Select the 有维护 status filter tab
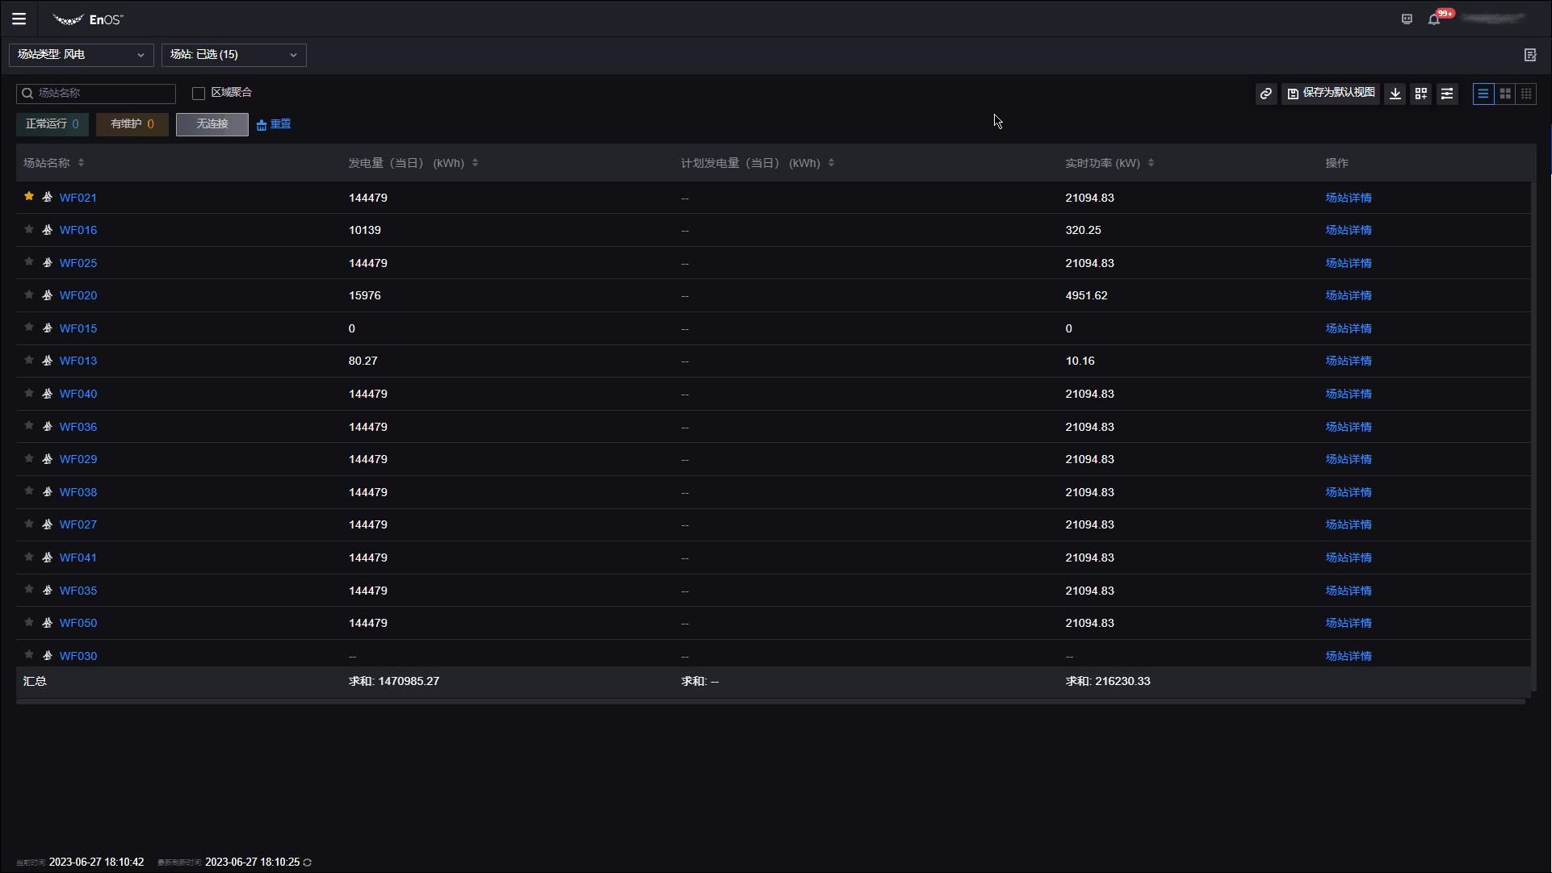Image resolution: width=1552 pixels, height=873 pixels. pos(132,124)
